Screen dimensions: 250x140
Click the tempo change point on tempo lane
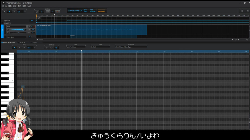[68, 20]
